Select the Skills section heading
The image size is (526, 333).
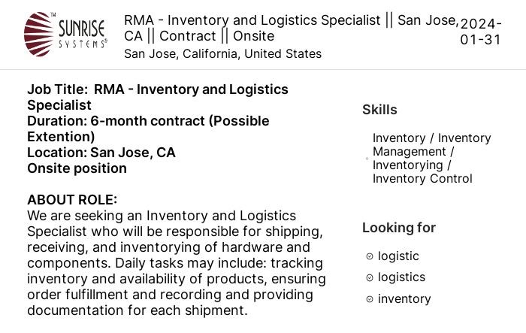(379, 110)
